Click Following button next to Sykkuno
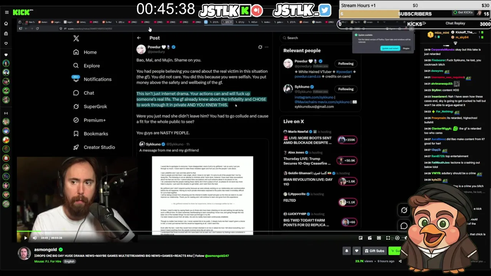 [346, 89]
